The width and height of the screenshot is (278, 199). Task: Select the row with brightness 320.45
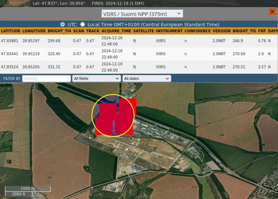[54, 54]
